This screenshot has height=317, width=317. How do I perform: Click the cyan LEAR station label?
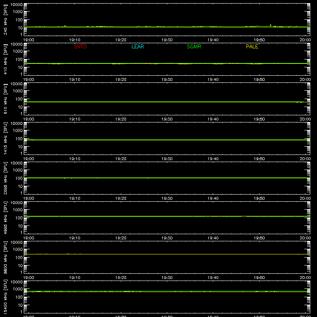[x=137, y=46]
